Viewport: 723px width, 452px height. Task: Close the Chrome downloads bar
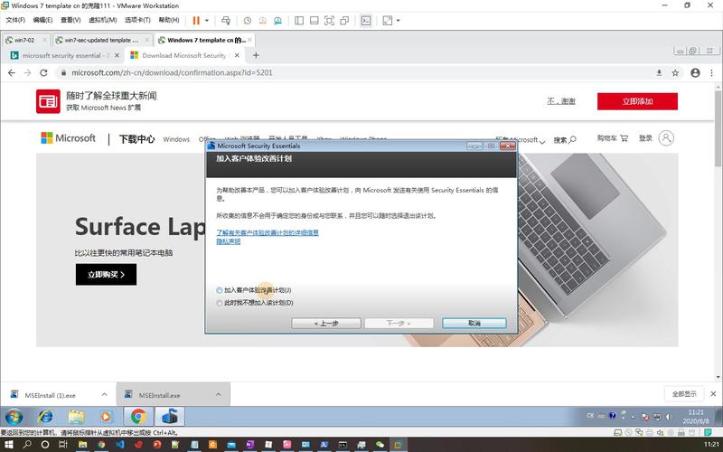click(x=713, y=394)
